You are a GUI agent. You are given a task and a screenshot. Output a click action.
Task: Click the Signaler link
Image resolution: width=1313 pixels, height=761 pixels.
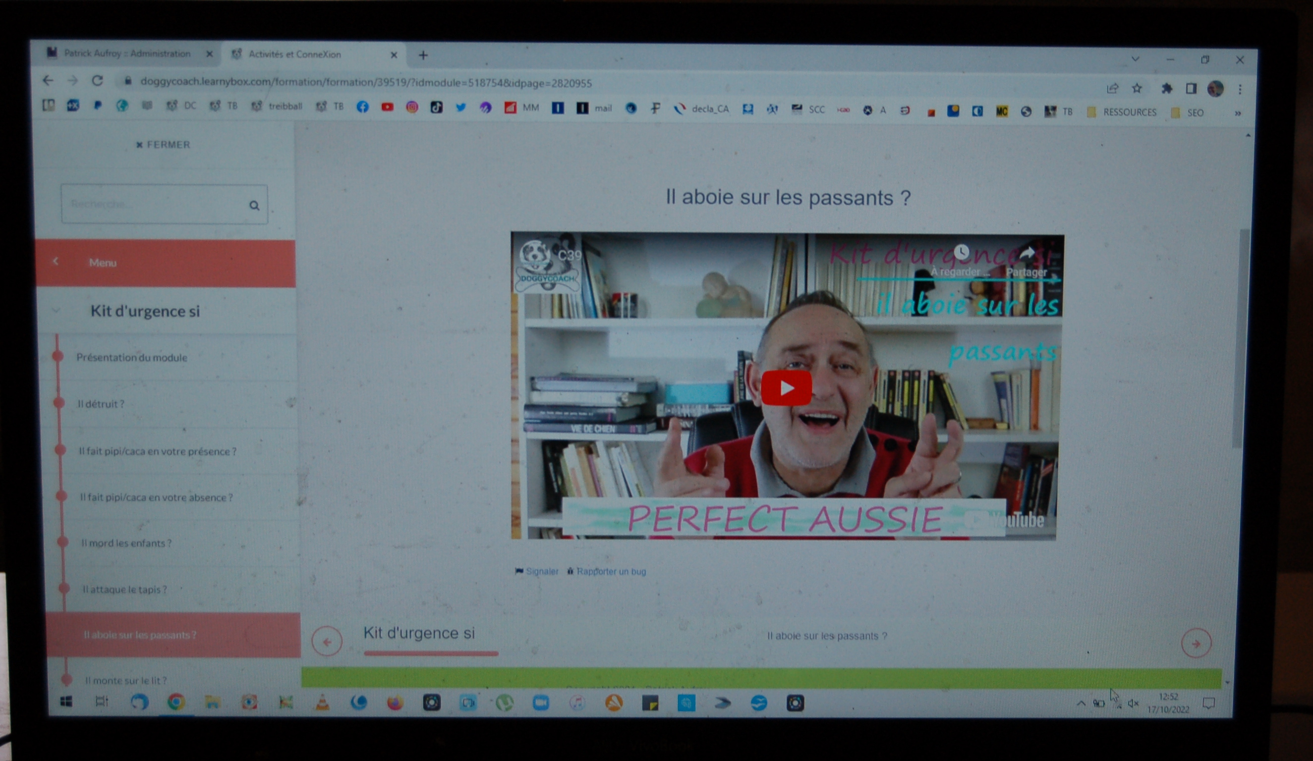[x=537, y=571]
